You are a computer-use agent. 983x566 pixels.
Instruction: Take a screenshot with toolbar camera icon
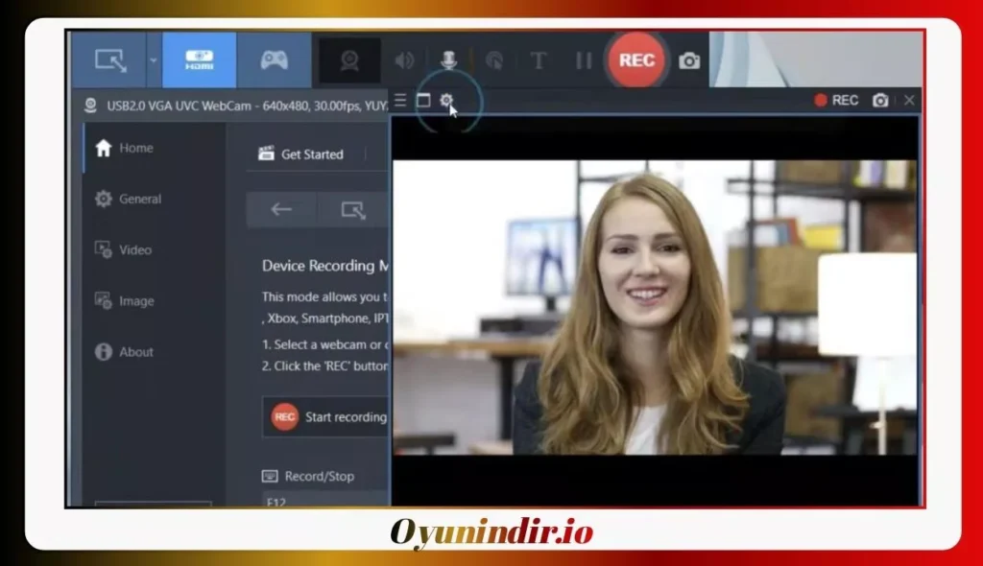[689, 60]
